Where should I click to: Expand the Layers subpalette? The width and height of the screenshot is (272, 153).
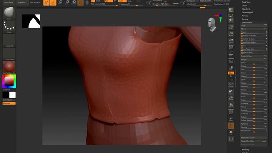coord(244,6)
